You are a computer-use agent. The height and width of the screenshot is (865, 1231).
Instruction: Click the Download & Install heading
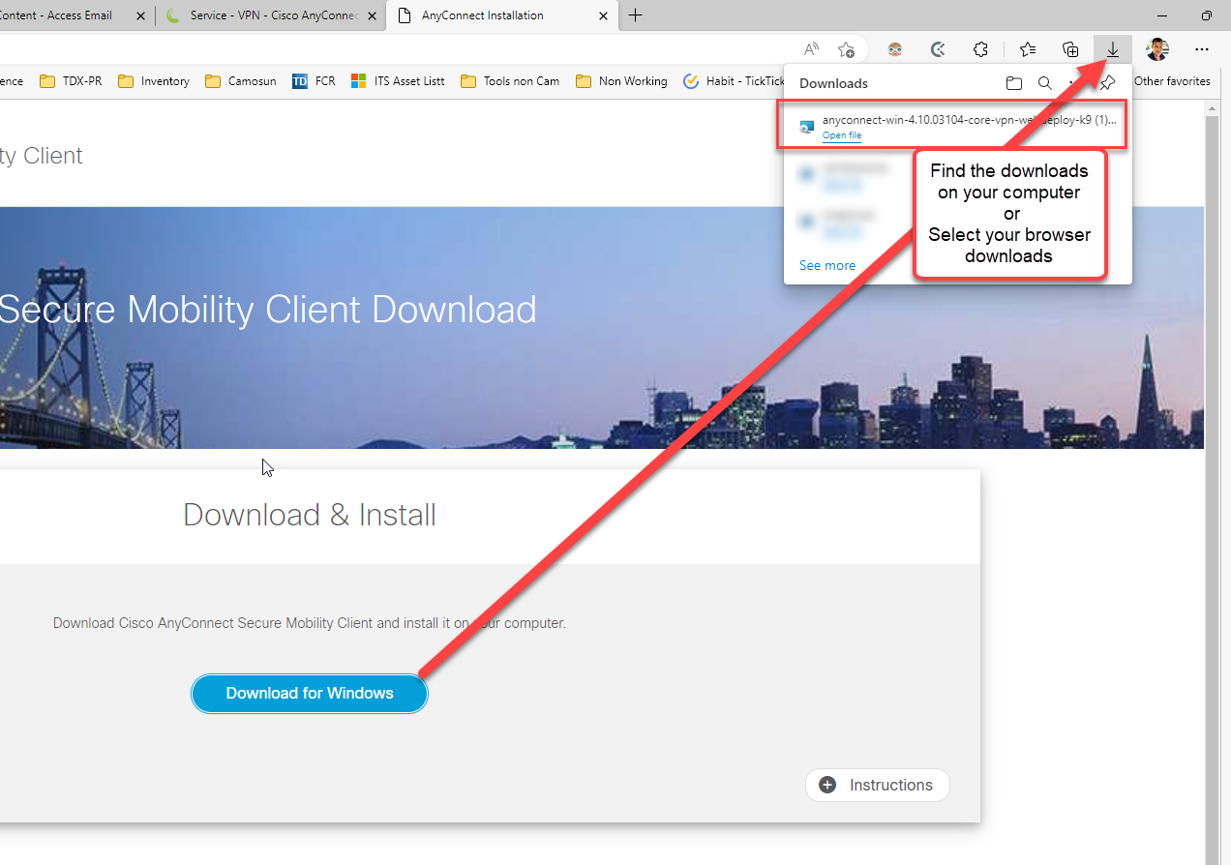coord(310,515)
